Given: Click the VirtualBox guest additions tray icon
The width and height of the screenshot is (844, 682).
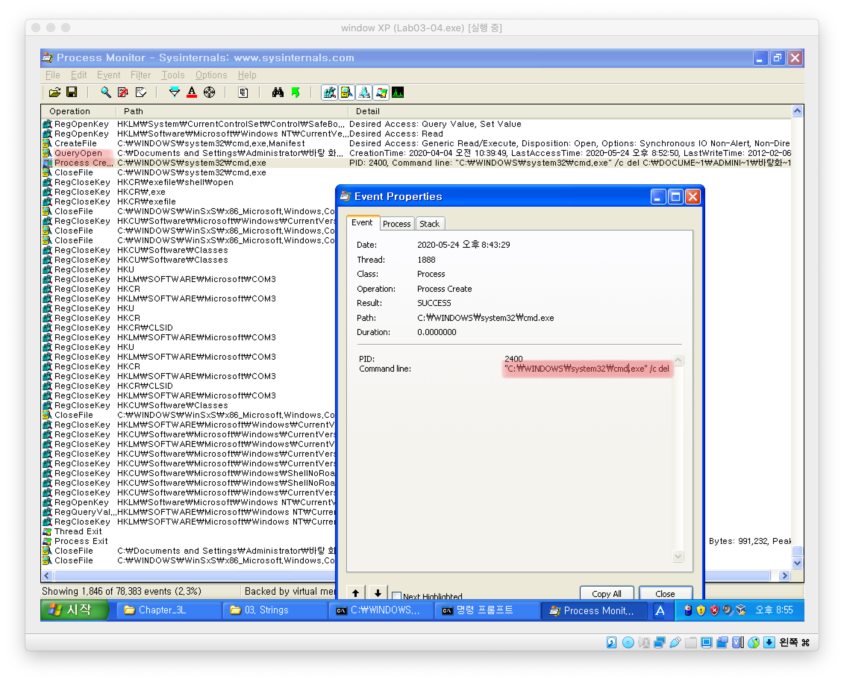Looking at the screenshot, I should [741, 610].
